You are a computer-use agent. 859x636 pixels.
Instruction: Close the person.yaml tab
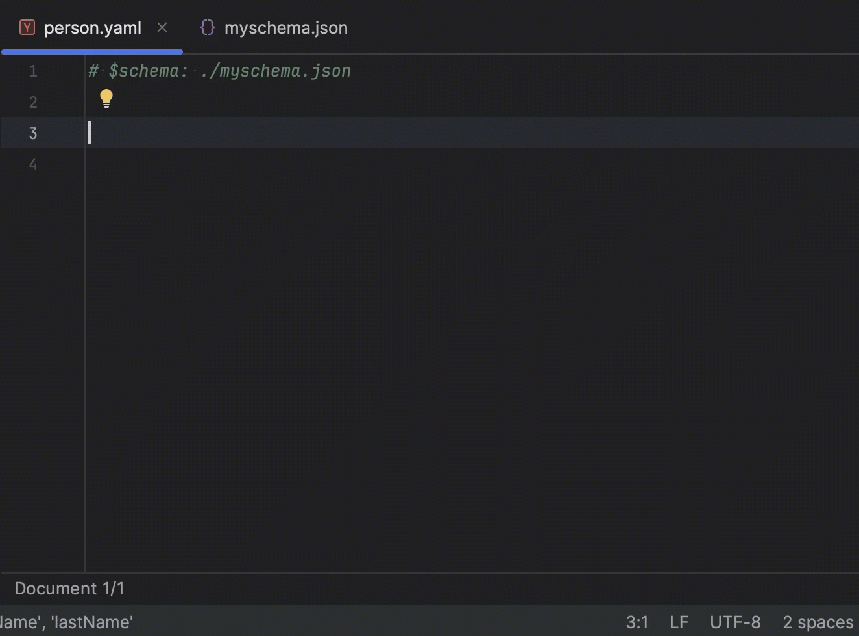(x=162, y=27)
